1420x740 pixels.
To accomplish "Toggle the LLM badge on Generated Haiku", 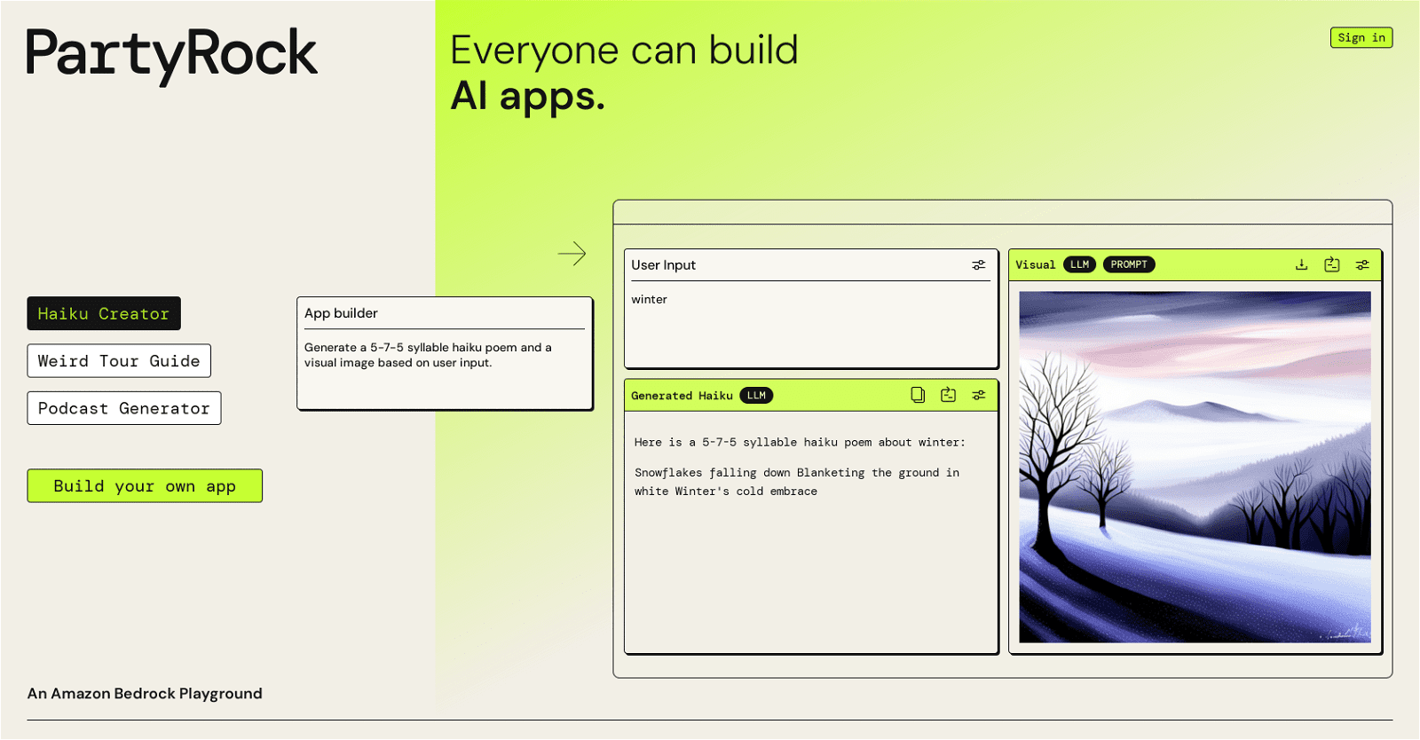I will (756, 396).
